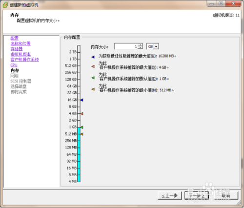Increase memory size with up spinner arrow

click(140, 45)
